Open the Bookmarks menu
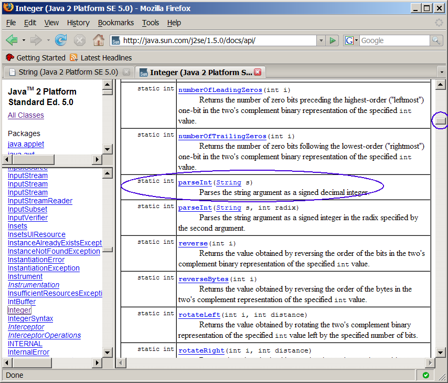448x383 pixels. (116, 23)
